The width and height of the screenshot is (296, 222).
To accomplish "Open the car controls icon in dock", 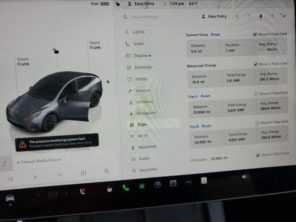I will pos(10,198).
